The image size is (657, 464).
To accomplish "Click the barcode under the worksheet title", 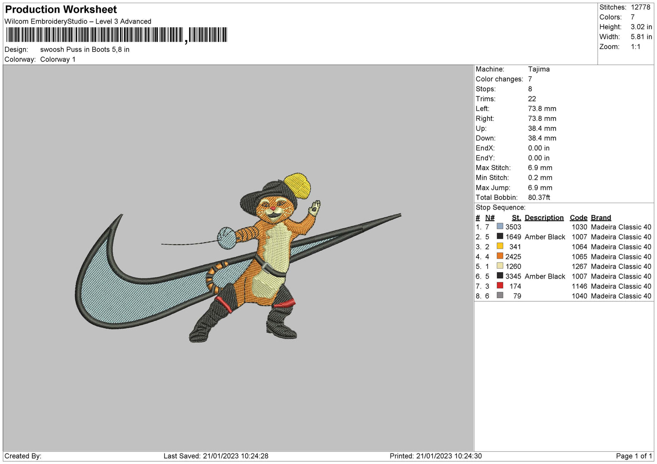I will pos(116,35).
